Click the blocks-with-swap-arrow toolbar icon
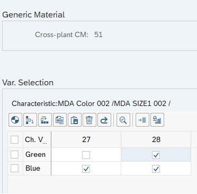The width and height of the screenshot is (197, 194). click(45, 120)
